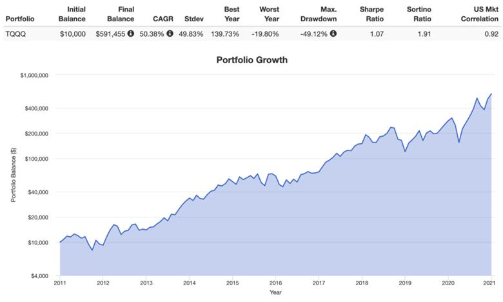This screenshot has height=302, width=503.
Task: Click the Worst Year column header
Action: [270, 14]
